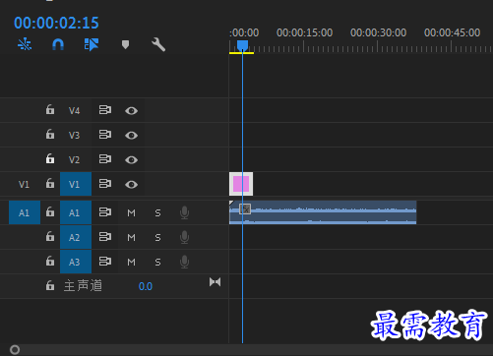Select V3 track target button
Viewport: 493px width, 356px height.
point(75,135)
